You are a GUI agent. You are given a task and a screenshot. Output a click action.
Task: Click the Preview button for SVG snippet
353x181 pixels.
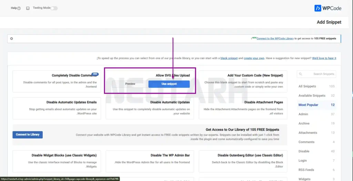pos(130,84)
